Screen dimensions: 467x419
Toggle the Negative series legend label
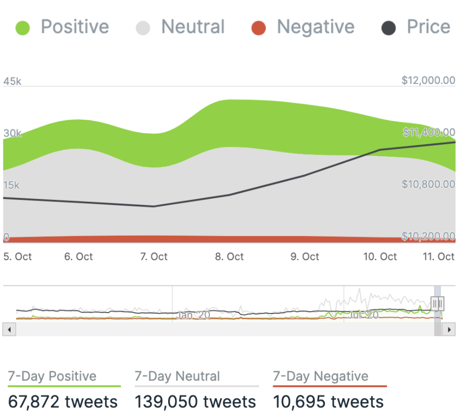[x=315, y=27]
